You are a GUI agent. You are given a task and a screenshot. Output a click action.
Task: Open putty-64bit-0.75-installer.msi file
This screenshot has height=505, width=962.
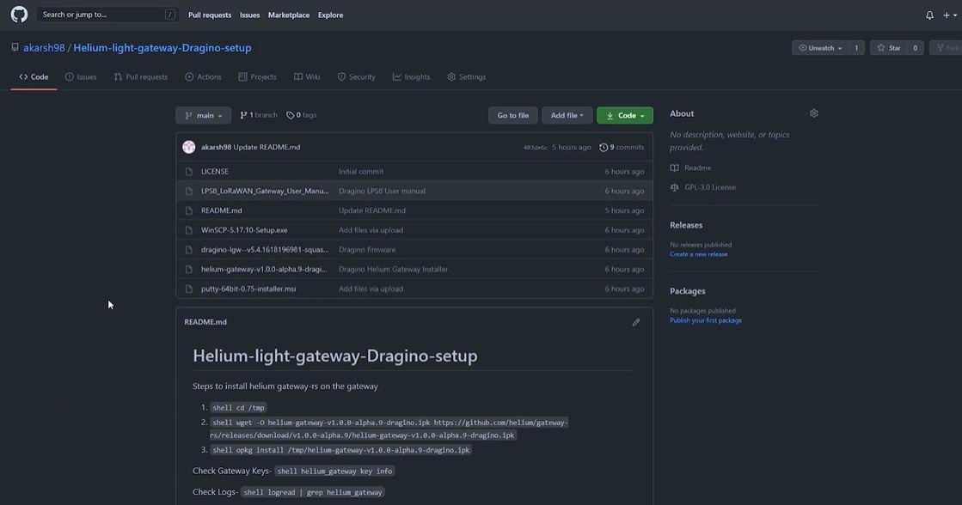click(x=248, y=289)
